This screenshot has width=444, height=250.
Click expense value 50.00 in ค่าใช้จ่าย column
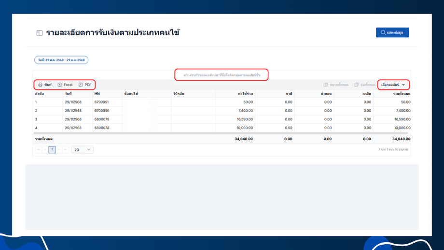248,102
